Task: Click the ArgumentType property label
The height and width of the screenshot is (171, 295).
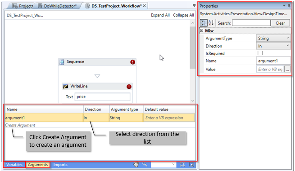Action: pyautogui.click(x=219, y=38)
